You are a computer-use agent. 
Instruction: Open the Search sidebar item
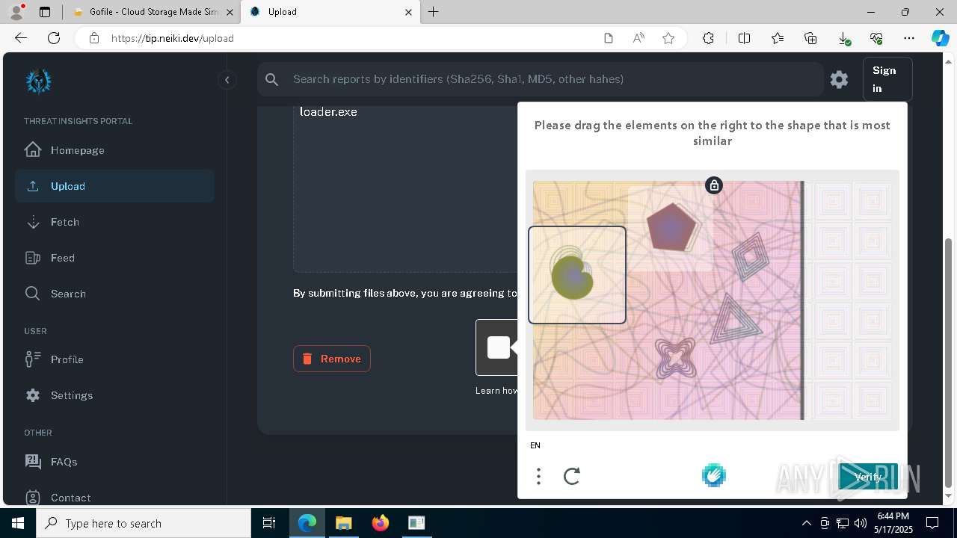point(114,294)
